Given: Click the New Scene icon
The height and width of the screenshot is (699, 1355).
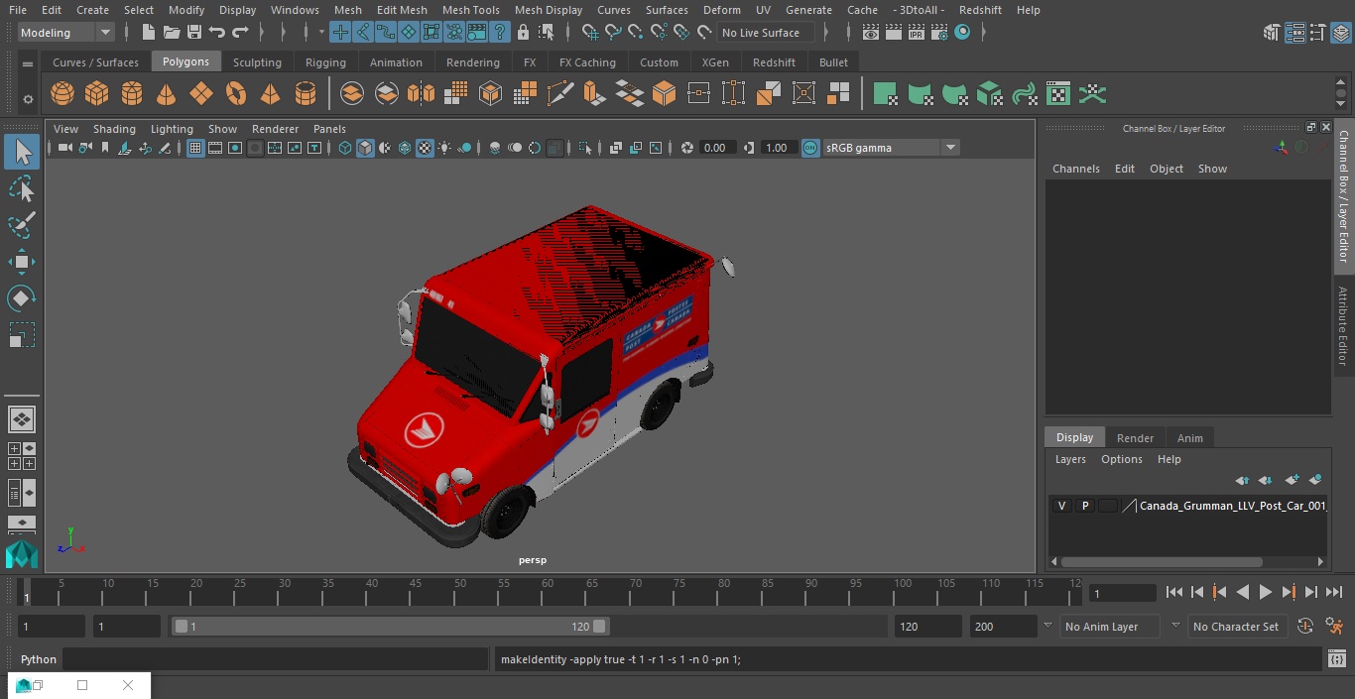Looking at the screenshot, I should [148, 33].
